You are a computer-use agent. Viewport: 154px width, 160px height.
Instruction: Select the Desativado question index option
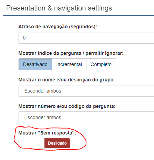pos(35,64)
